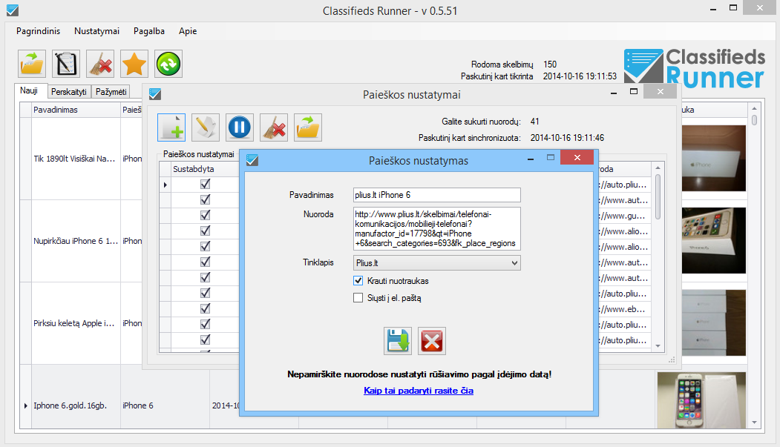Toggle the sixth Sustabdyta checkbox row
The height and width of the screenshot is (447, 780).
(205, 262)
